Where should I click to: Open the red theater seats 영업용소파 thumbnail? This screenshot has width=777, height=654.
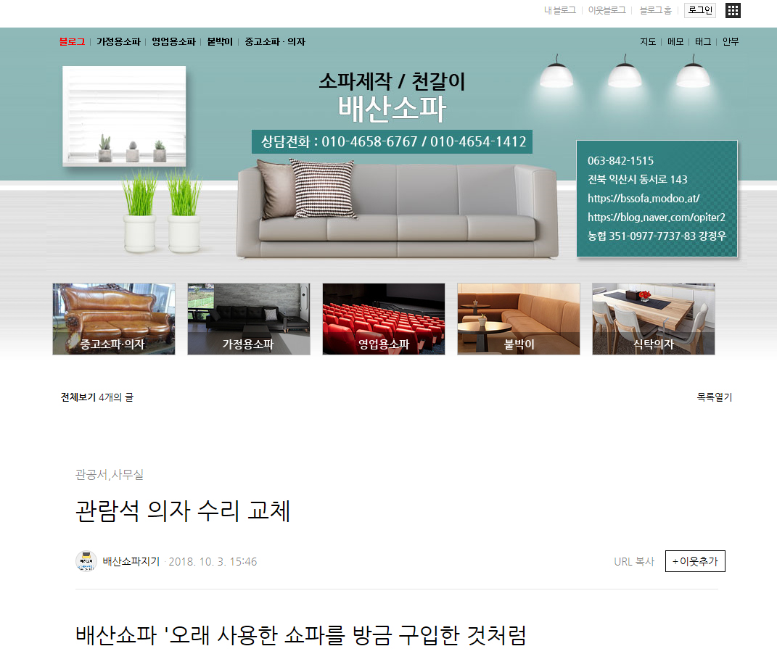coord(383,319)
